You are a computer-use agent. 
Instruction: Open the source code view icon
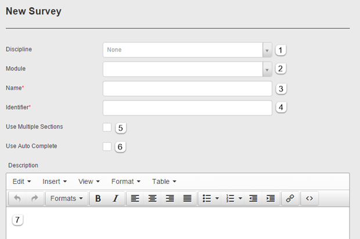click(x=309, y=198)
